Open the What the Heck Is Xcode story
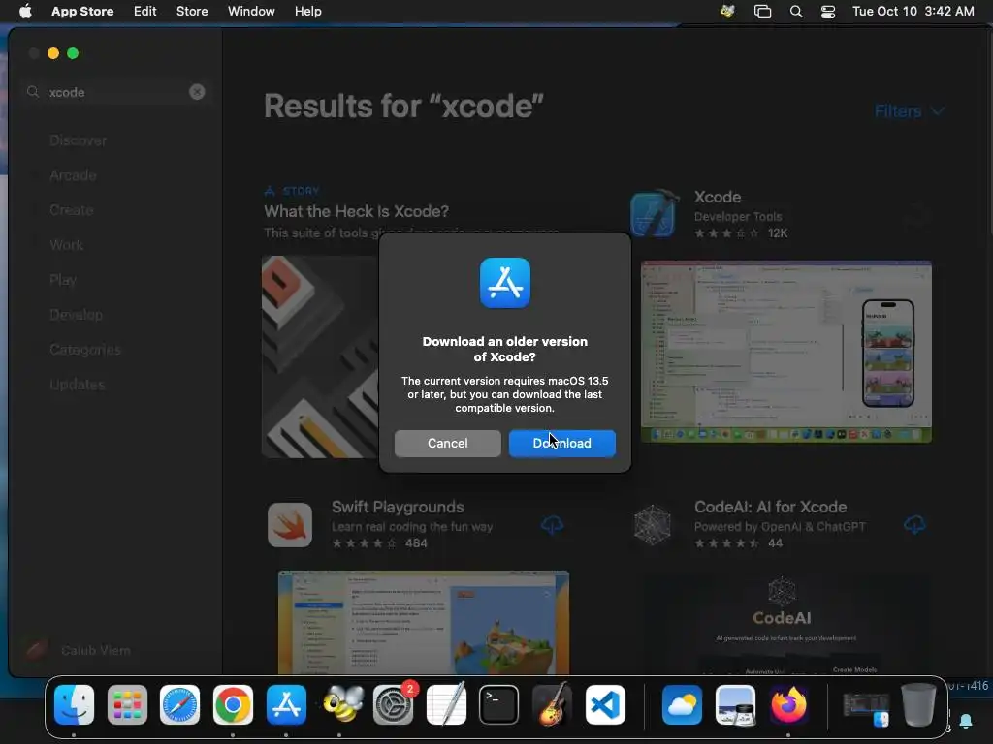This screenshot has width=993, height=744. 357,211
